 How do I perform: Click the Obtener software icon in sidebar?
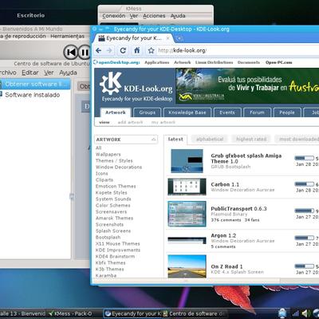tap(1, 84)
